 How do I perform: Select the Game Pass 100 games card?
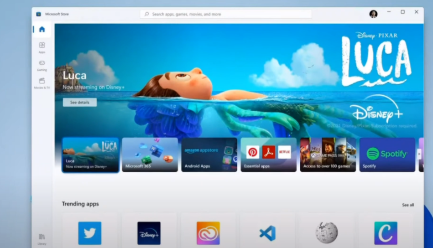click(x=328, y=155)
